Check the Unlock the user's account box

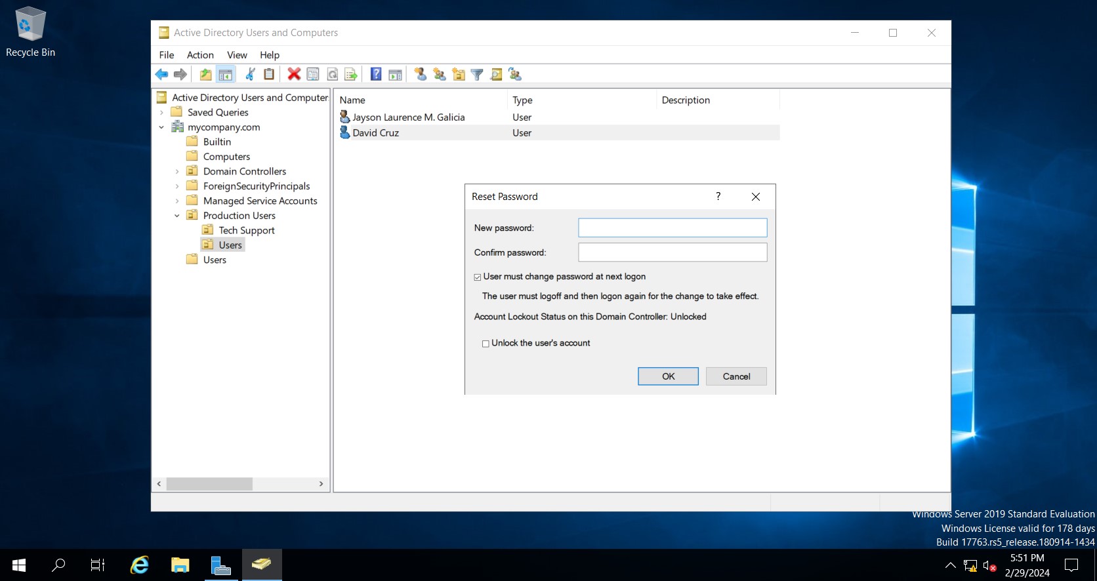[x=486, y=344]
